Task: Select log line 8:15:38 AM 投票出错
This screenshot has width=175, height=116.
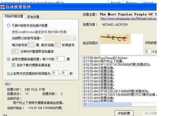Action: pyautogui.click(x=99, y=75)
